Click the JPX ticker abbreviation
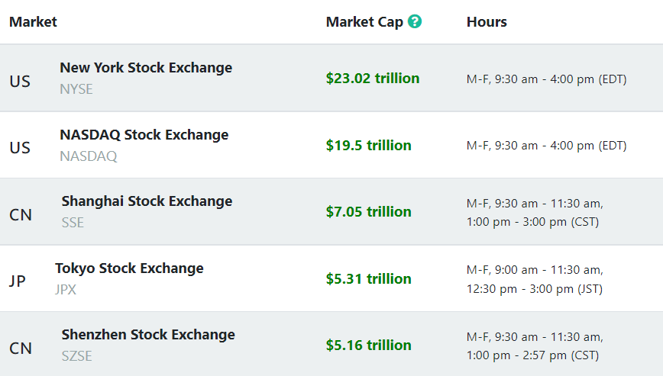The height and width of the screenshot is (376, 663). 66,290
